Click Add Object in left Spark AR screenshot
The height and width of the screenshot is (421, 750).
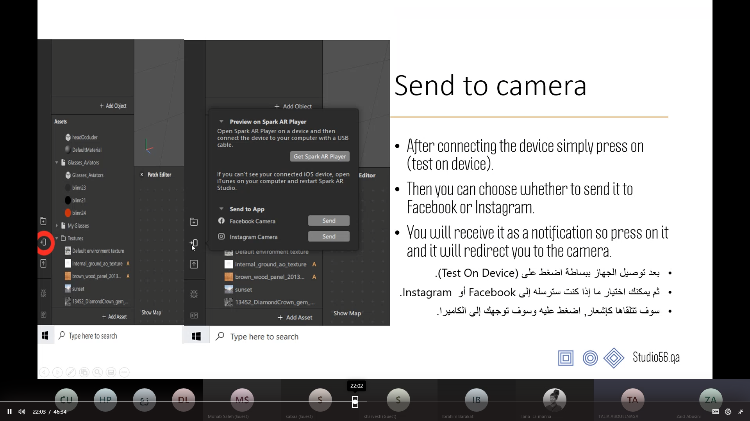[x=113, y=106]
